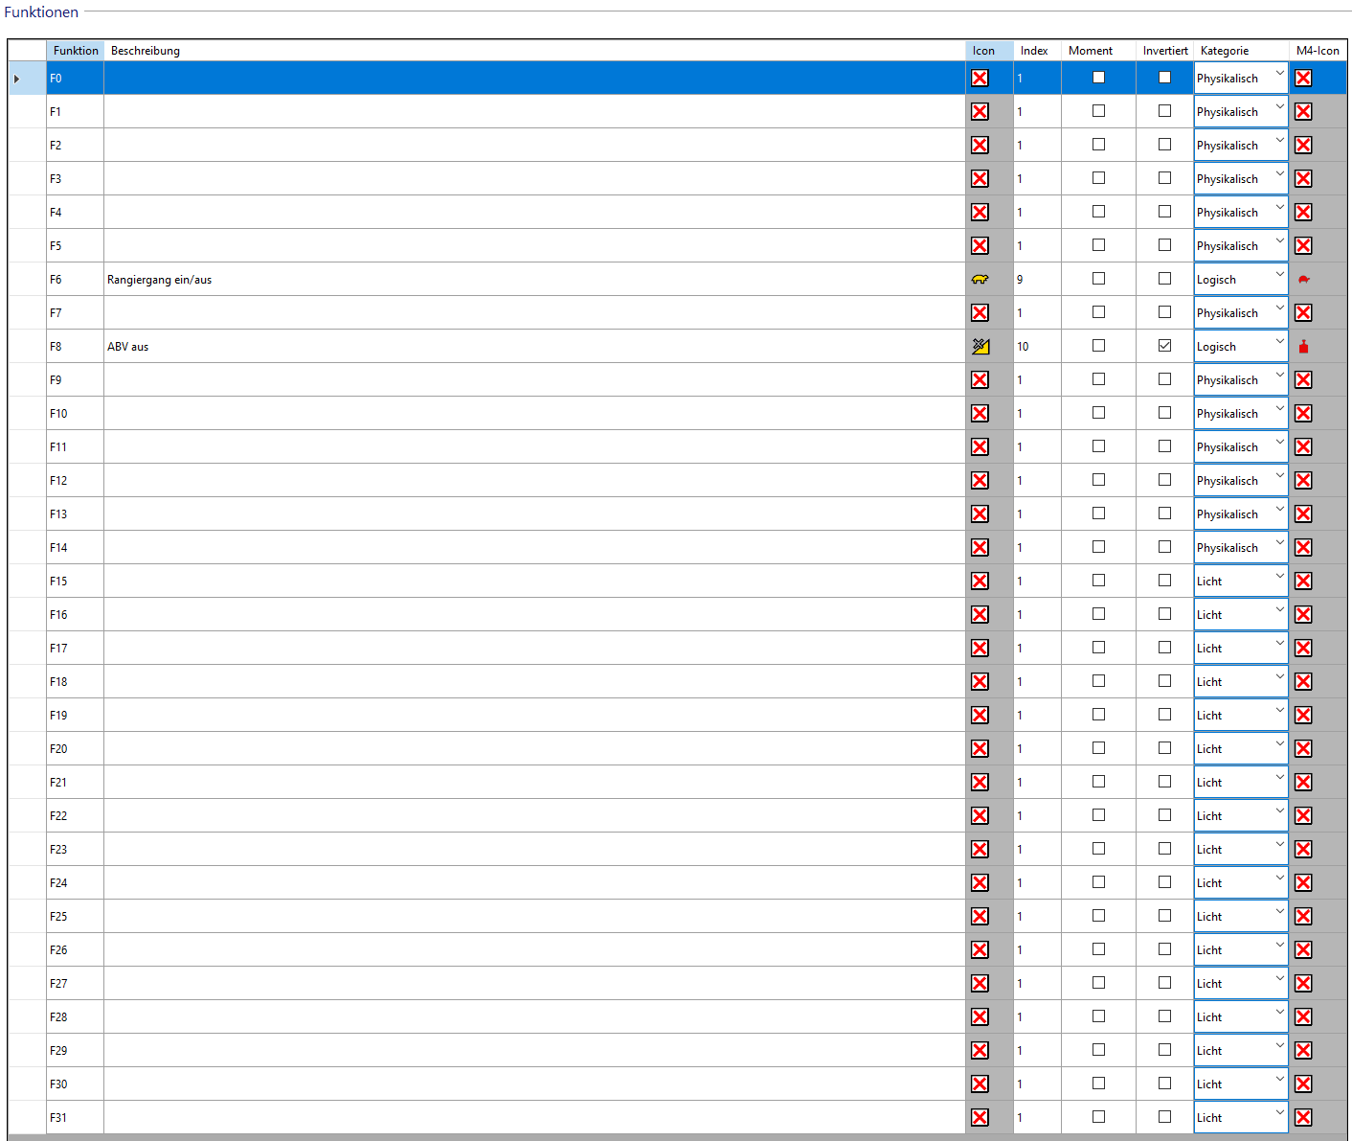Click the red M4-Icon for row F8
Screen dimensions: 1352x1141
tap(1303, 347)
